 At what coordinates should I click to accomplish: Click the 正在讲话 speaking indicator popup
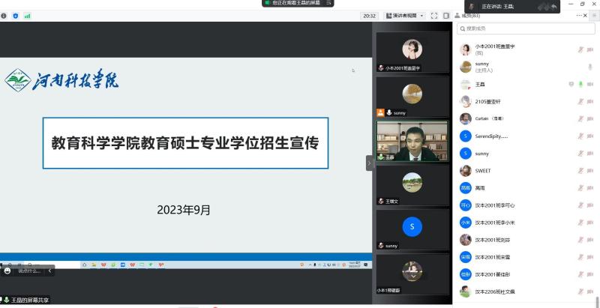(x=512, y=7)
